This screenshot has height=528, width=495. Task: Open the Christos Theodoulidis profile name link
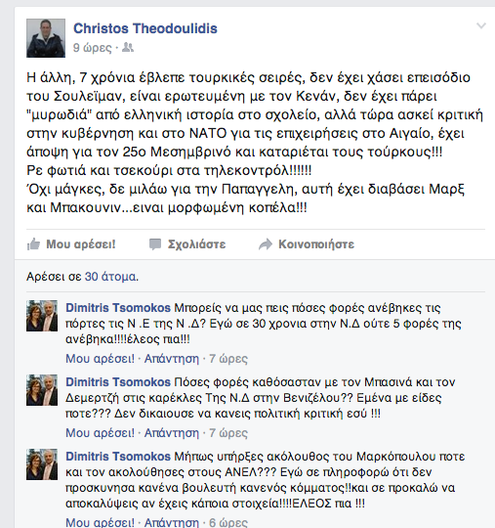point(145,28)
